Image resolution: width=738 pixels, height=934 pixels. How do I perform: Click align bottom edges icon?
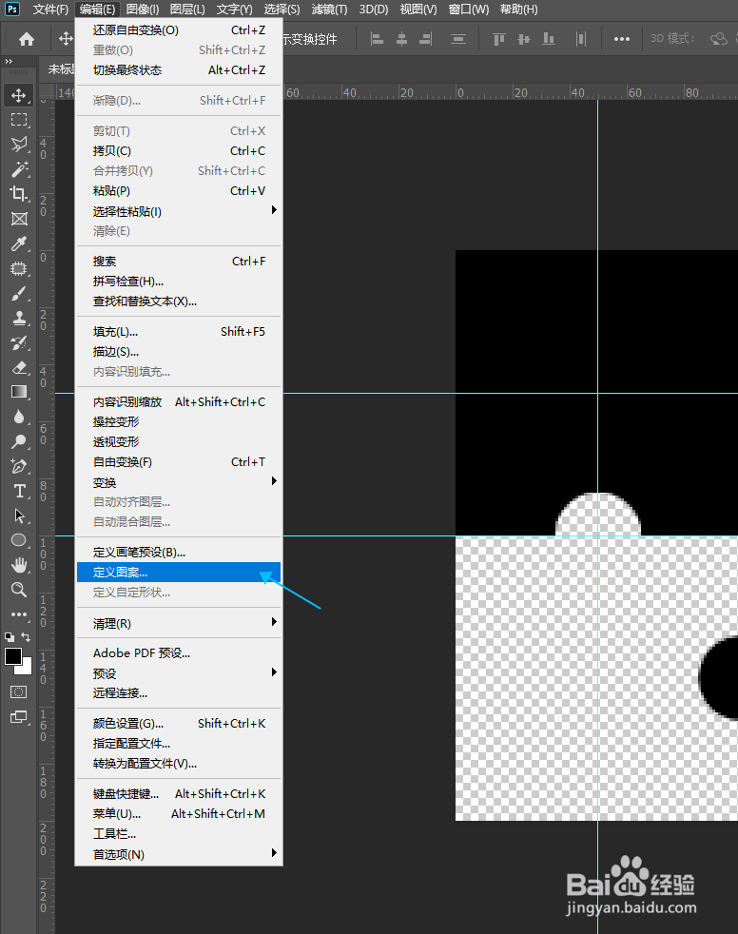pyautogui.click(x=549, y=39)
